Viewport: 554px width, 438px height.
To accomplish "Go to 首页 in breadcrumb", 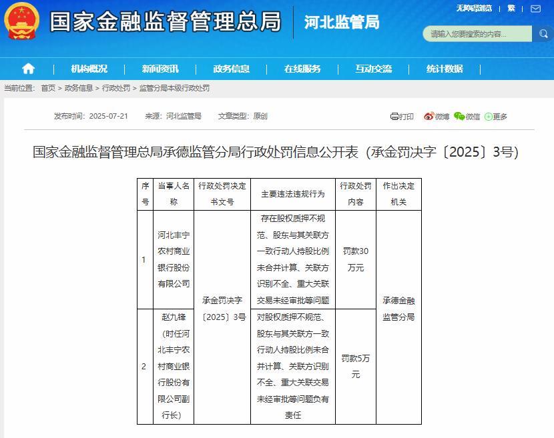I will click(48, 88).
